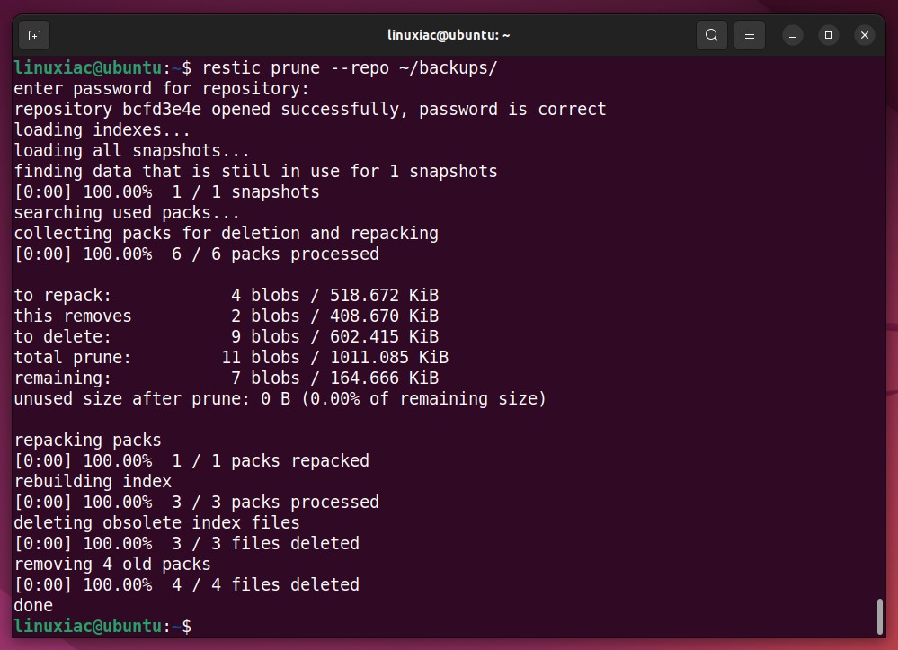Minimize the terminal window
The height and width of the screenshot is (650, 898).
click(x=793, y=35)
